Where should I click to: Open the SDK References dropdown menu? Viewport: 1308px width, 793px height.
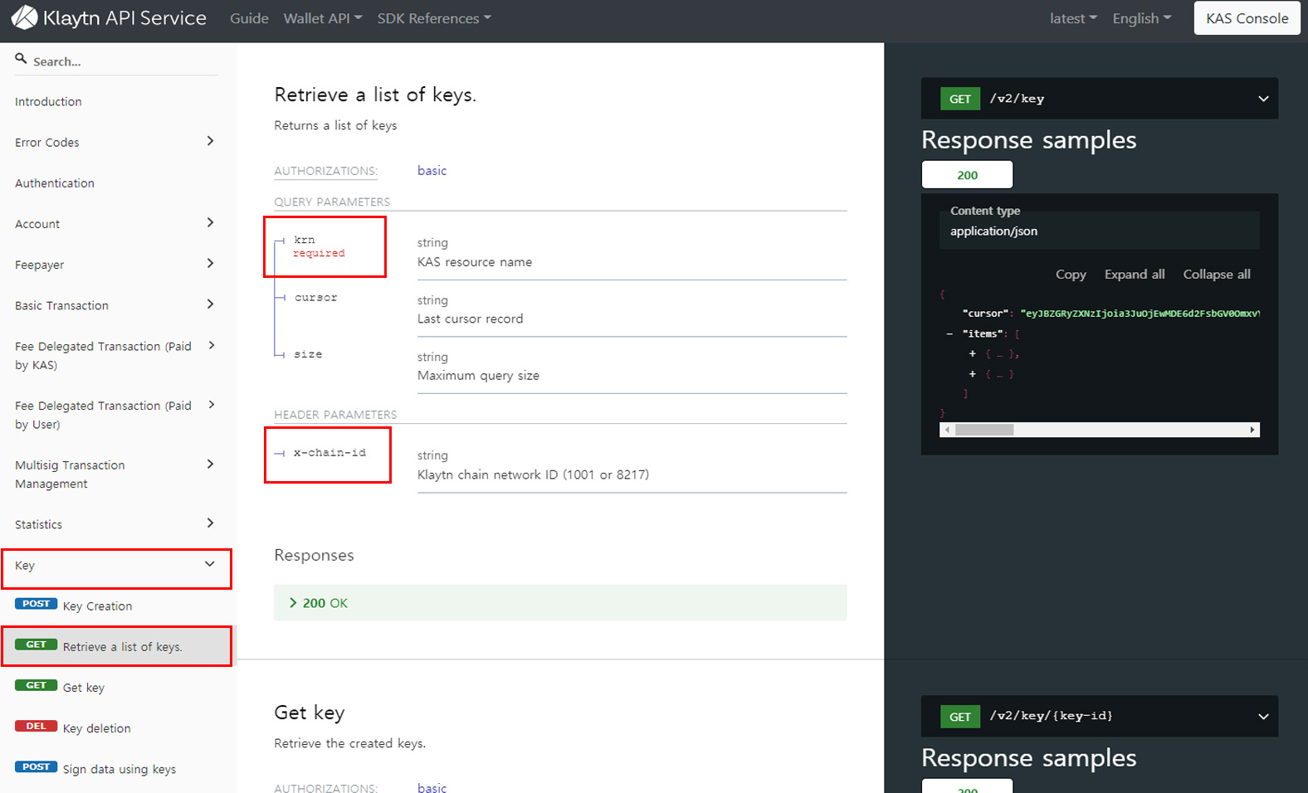pos(434,18)
